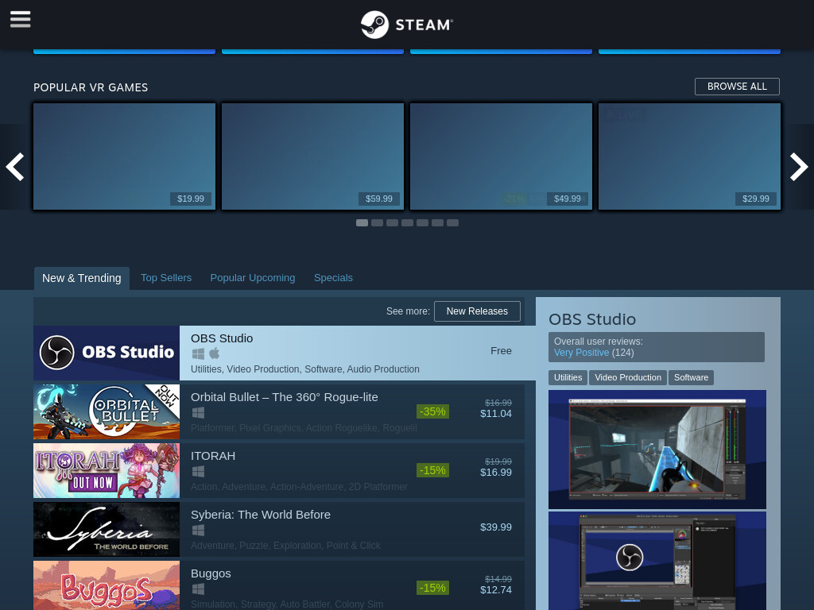Screen dimensions: 814x610
Task: Click Apple icon in OBS Studio row
Action: click(215, 353)
